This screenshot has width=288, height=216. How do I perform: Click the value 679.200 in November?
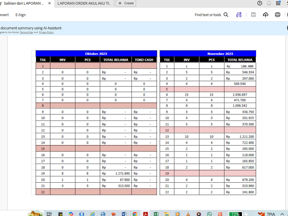coord(248,180)
